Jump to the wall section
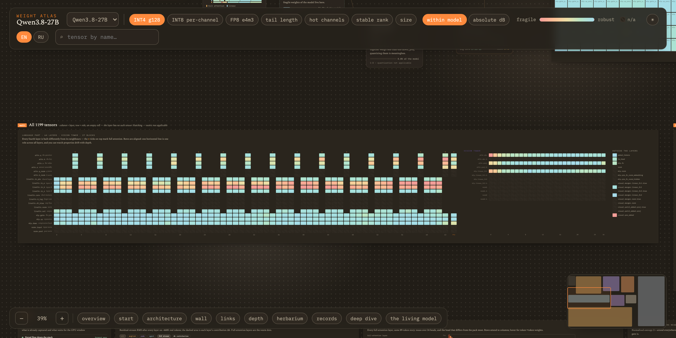Screen dimensions: 676x338 coord(201,319)
